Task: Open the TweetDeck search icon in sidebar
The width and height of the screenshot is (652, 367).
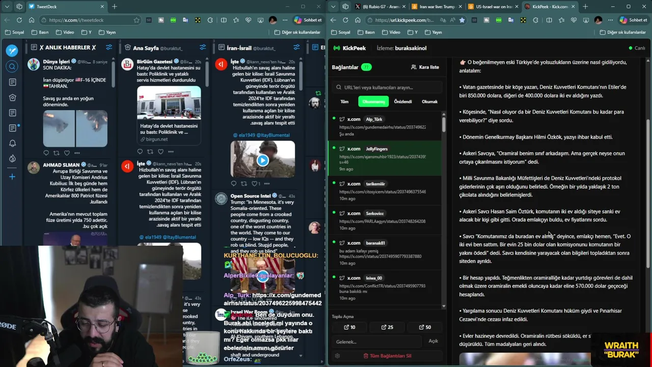Action: pos(12,66)
